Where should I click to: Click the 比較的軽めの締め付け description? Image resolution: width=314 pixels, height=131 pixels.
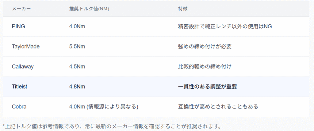coord(205,67)
